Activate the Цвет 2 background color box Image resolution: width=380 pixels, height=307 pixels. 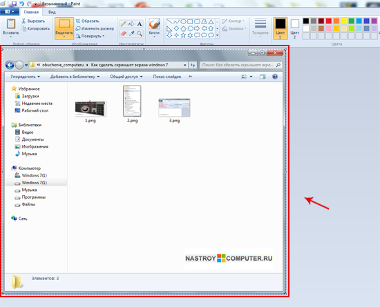click(x=295, y=28)
